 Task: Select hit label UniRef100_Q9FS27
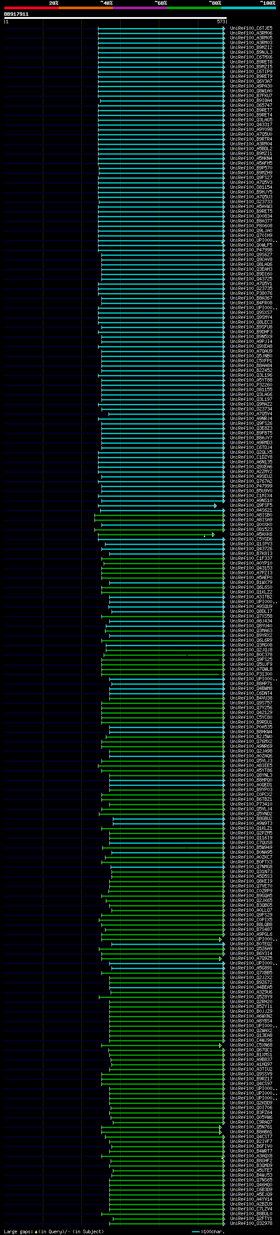[x=251, y=177]
